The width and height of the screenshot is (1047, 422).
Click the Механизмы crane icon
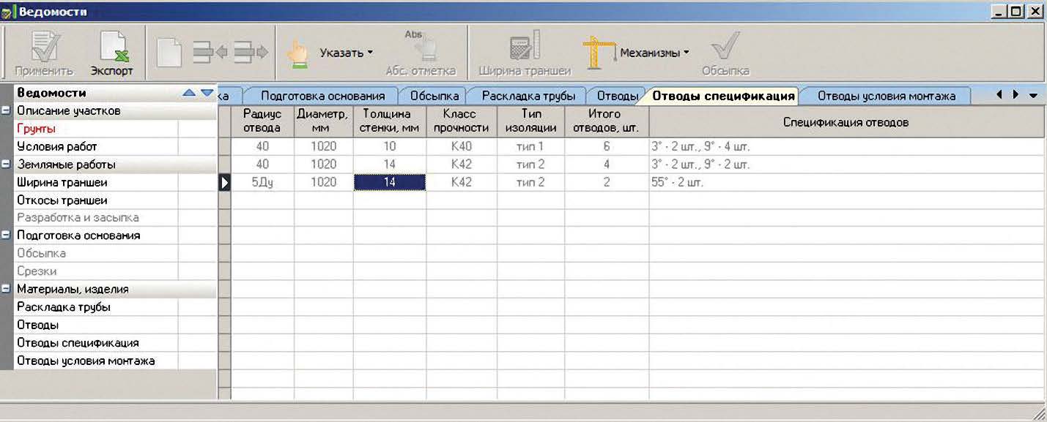[x=598, y=53]
